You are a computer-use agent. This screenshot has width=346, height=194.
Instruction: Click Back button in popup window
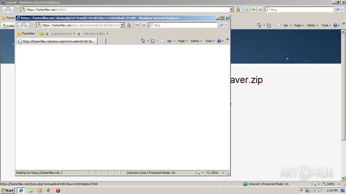point(20,25)
